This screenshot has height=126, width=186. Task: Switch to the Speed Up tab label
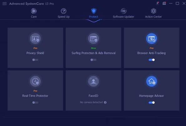point(64,17)
